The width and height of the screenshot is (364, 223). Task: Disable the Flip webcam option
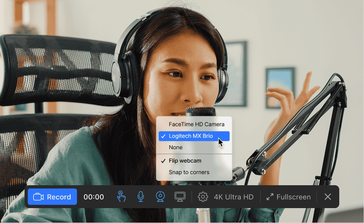[185, 161]
